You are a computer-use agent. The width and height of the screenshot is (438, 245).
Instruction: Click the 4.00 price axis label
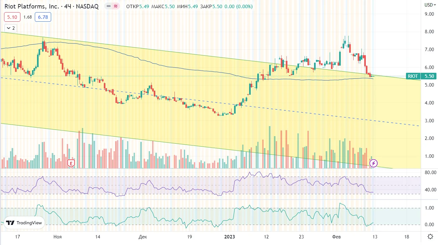[x=429, y=103]
